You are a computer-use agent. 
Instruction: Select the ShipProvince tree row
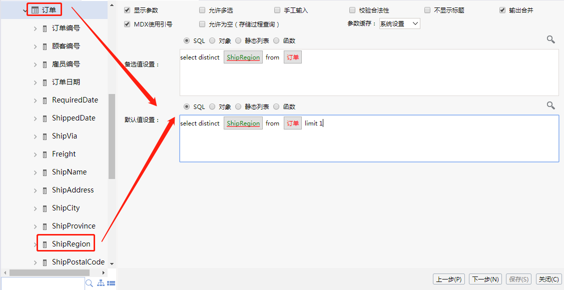pos(74,226)
